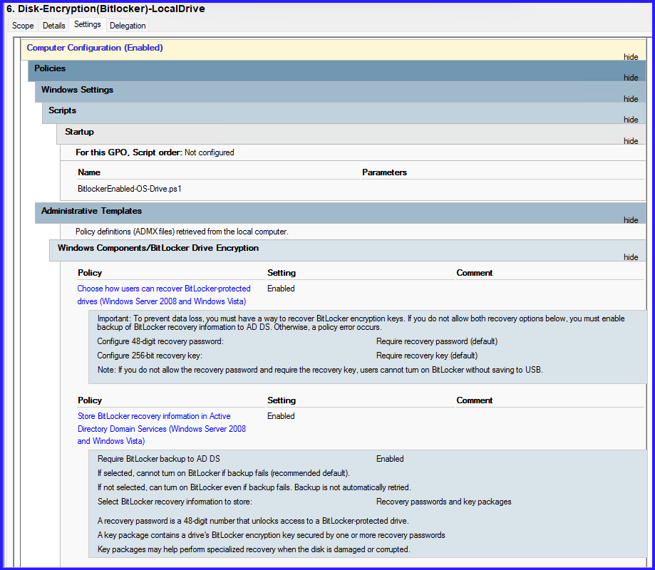Hide the Windows Settings section

tap(631, 99)
